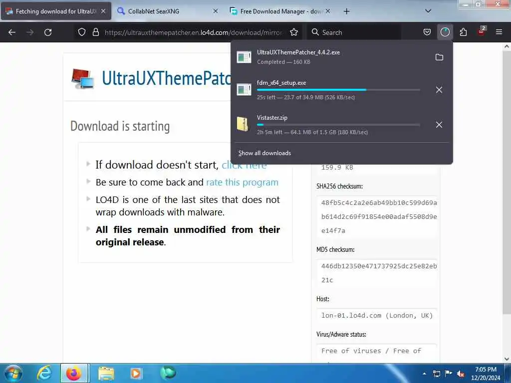This screenshot has width=511, height=383.
Task: Click the page vertical scrollbar
Action: 506,183
